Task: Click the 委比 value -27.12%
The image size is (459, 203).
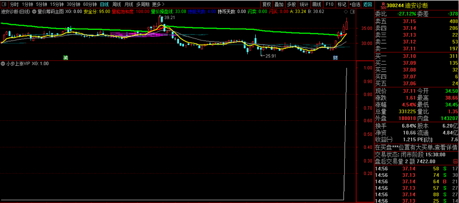Action: [407, 14]
